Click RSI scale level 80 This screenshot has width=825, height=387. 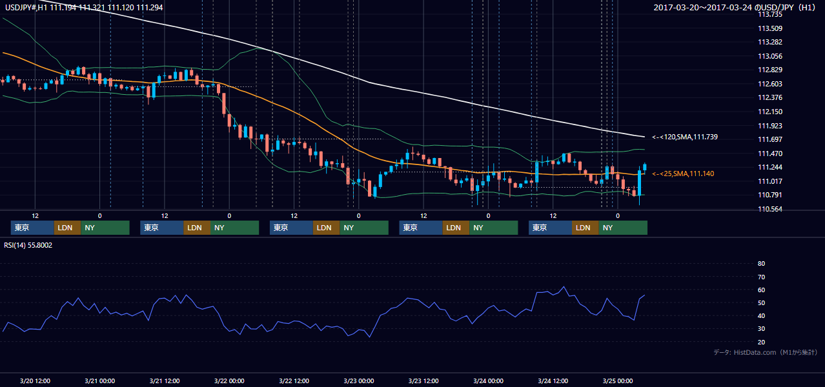click(761, 264)
